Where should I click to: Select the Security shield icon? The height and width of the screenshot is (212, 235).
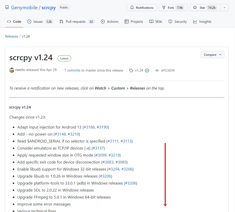171,21
